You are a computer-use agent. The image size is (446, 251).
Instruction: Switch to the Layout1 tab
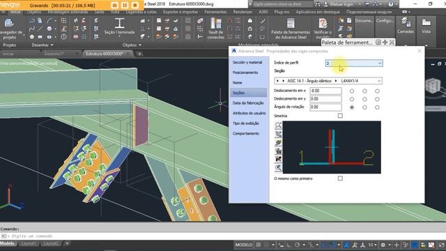[x=29, y=243]
